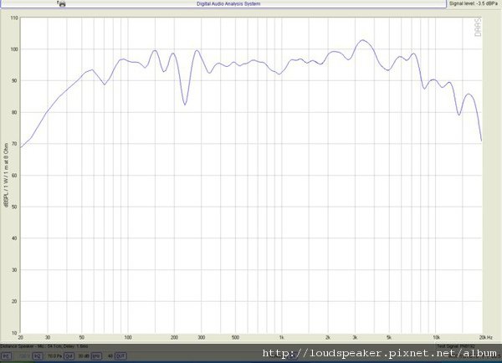Click the 90 label on the vertical axis
The height and width of the screenshot is (363, 502).
click(15, 81)
